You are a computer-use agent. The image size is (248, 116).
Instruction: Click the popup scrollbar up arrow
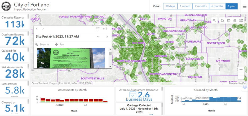point(110,50)
